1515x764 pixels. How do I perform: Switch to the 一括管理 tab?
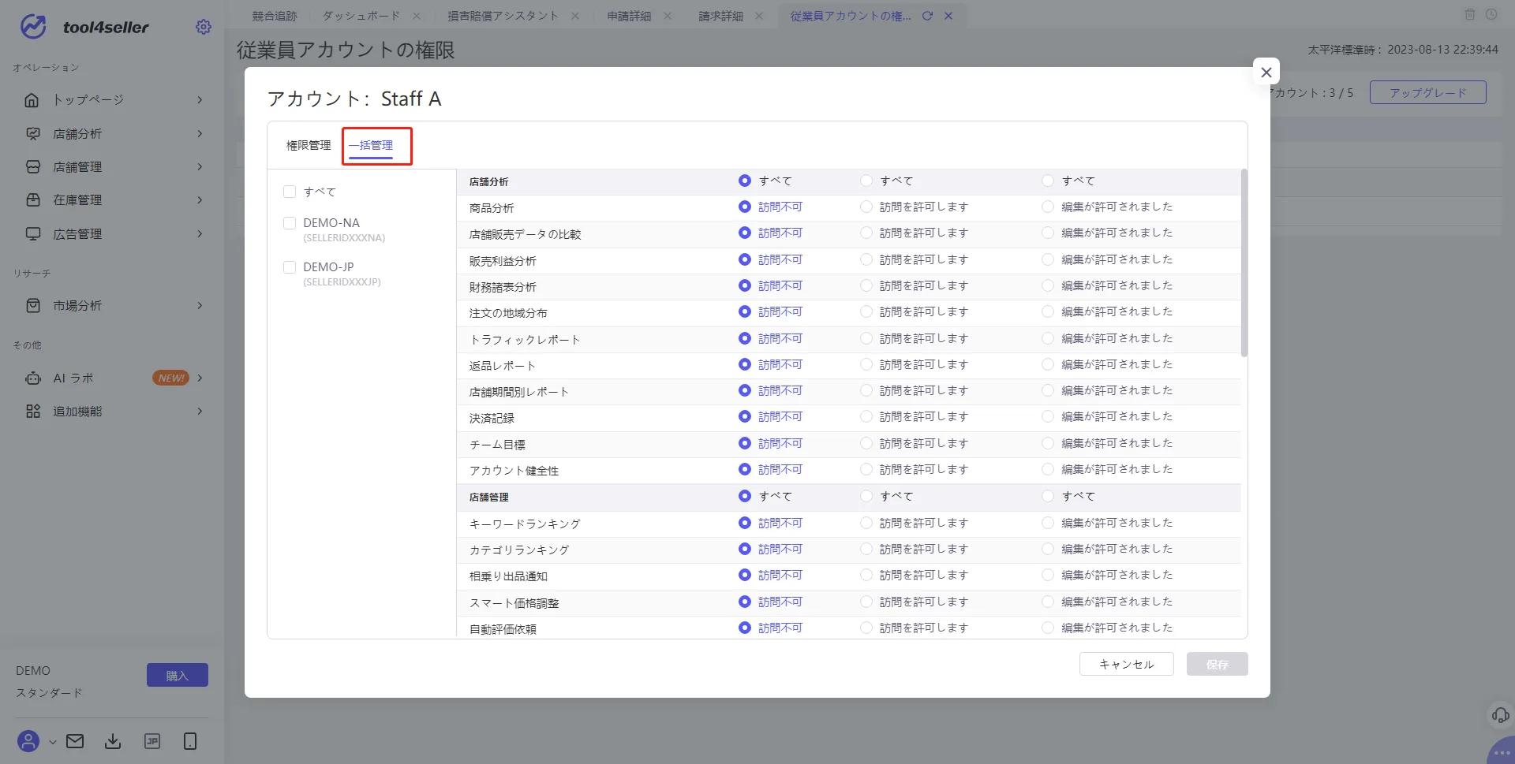click(x=371, y=146)
